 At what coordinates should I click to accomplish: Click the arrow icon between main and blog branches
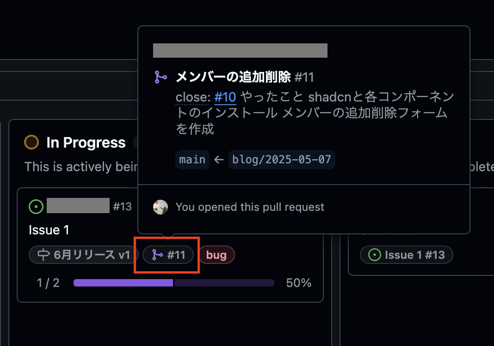(x=219, y=159)
